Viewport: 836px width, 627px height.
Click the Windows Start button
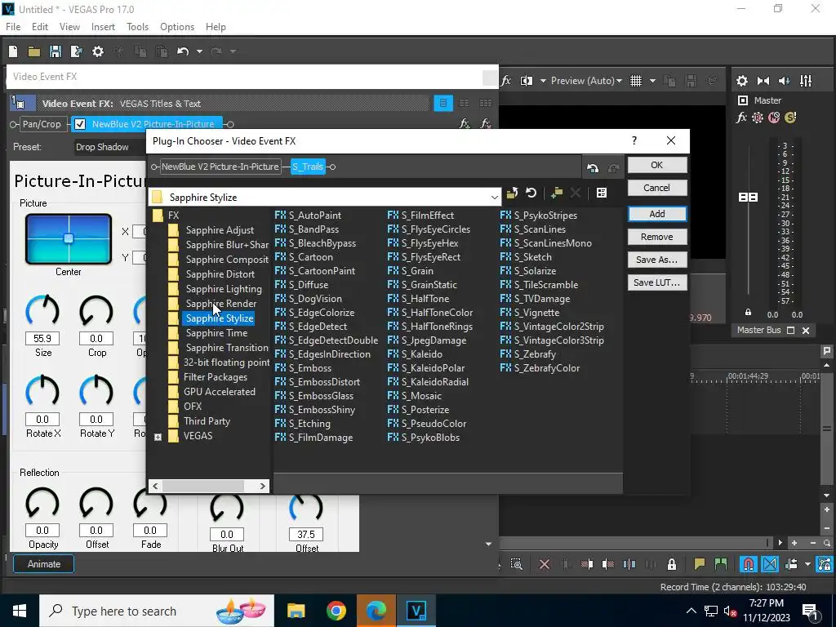(x=20, y=611)
